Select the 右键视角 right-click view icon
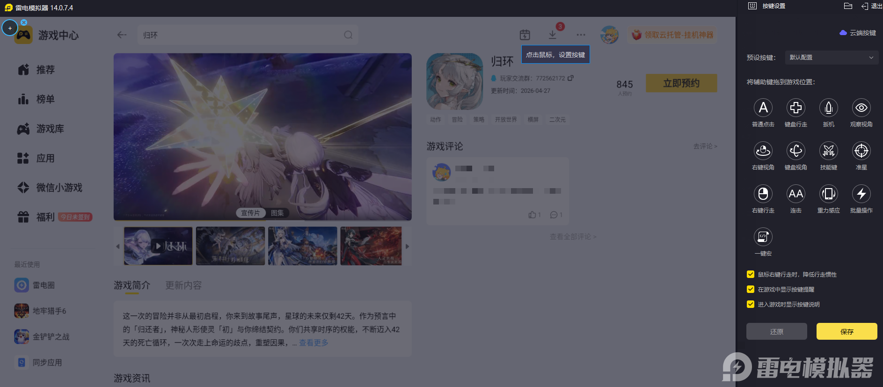 (763, 151)
